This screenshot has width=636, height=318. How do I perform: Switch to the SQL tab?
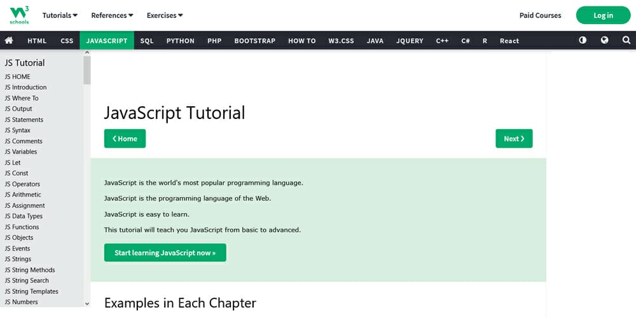point(147,41)
